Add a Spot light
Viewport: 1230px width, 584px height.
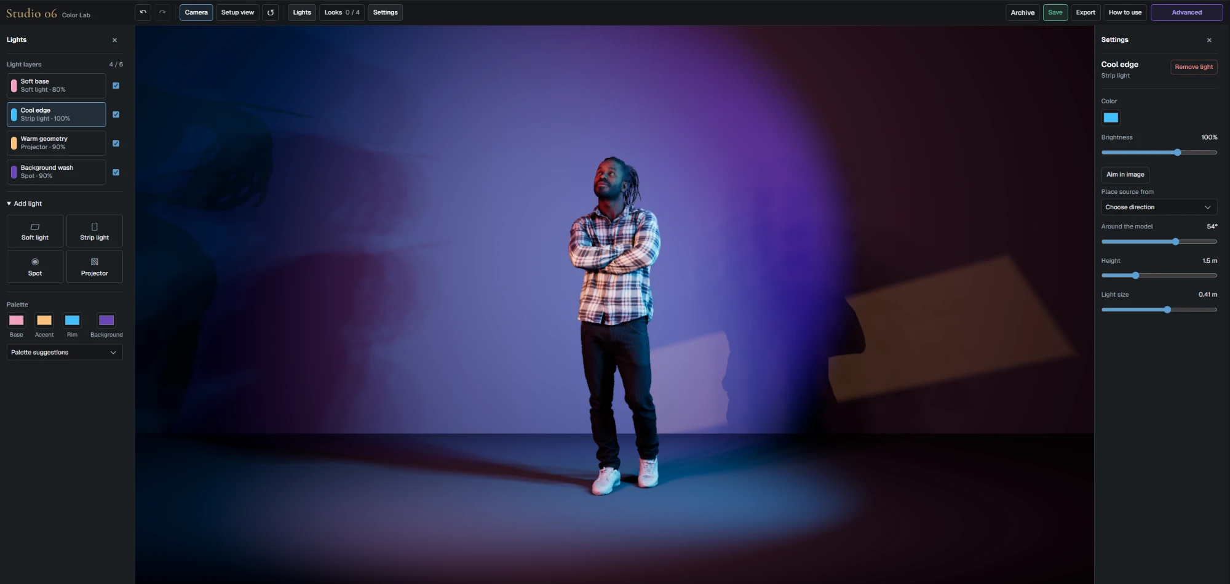[35, 267]
